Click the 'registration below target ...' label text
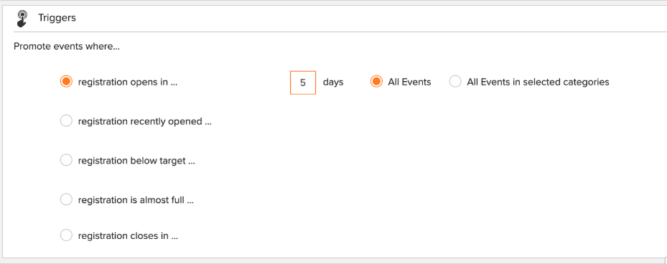This screenshot has height=264, width=667. 136,161
